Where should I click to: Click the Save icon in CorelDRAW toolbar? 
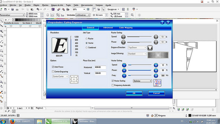12,9
